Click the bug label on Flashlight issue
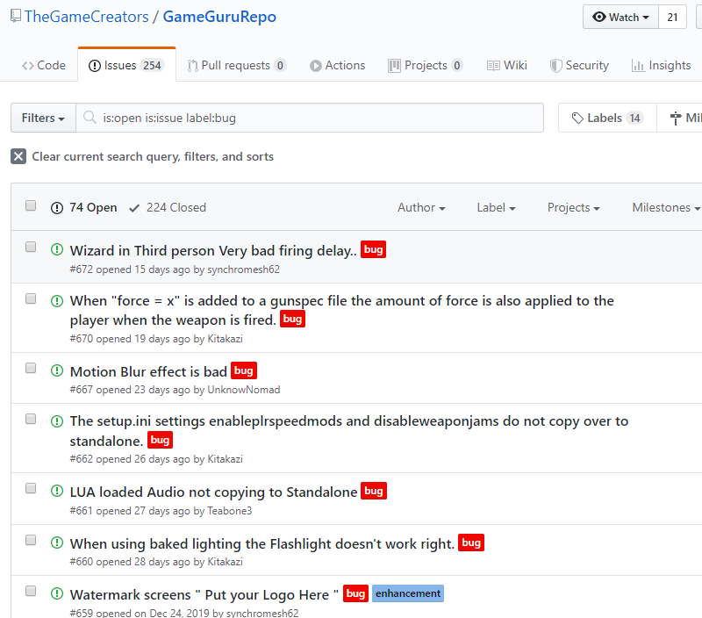 [471, 543]
